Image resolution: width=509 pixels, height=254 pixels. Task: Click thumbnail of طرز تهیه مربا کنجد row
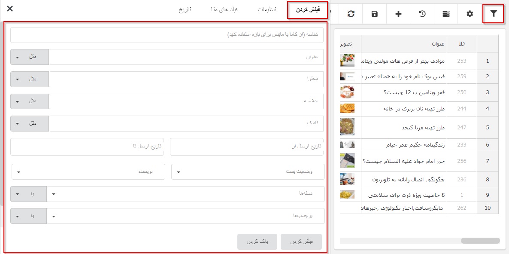pos(347,127)
